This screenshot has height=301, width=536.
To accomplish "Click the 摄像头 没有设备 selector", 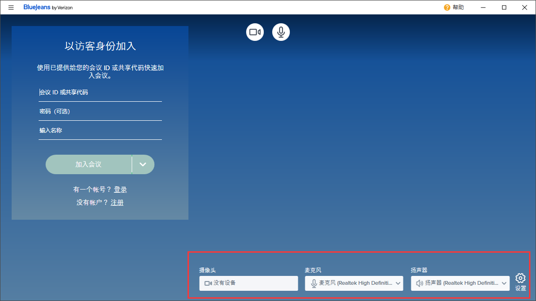I will [248, 283].
